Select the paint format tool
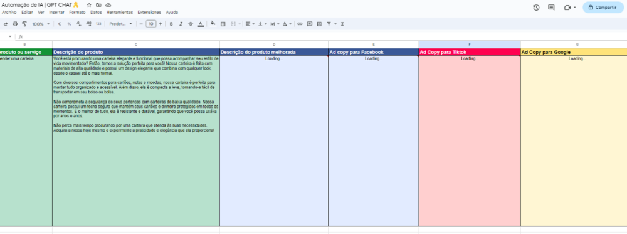Image resolution: width=627 pixels, height=234 pixels. 24,24
